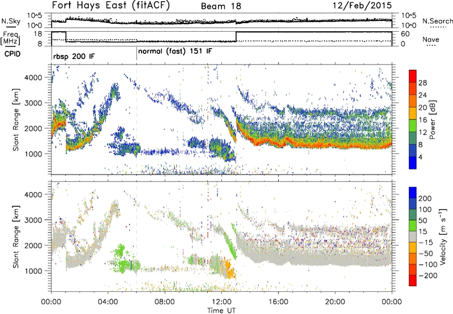Click the 'Freq. [MHz]' label
The width and height of the screenshot is (453, 314).
[11, 38]
